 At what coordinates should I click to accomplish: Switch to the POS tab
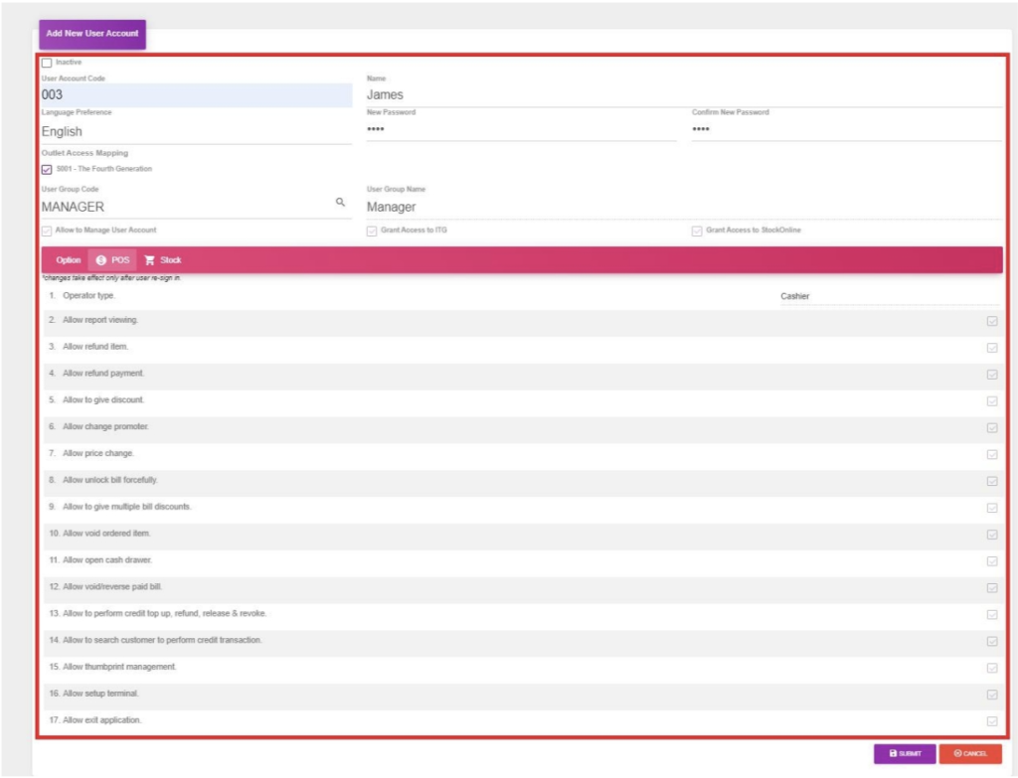[x=112, y=260]
